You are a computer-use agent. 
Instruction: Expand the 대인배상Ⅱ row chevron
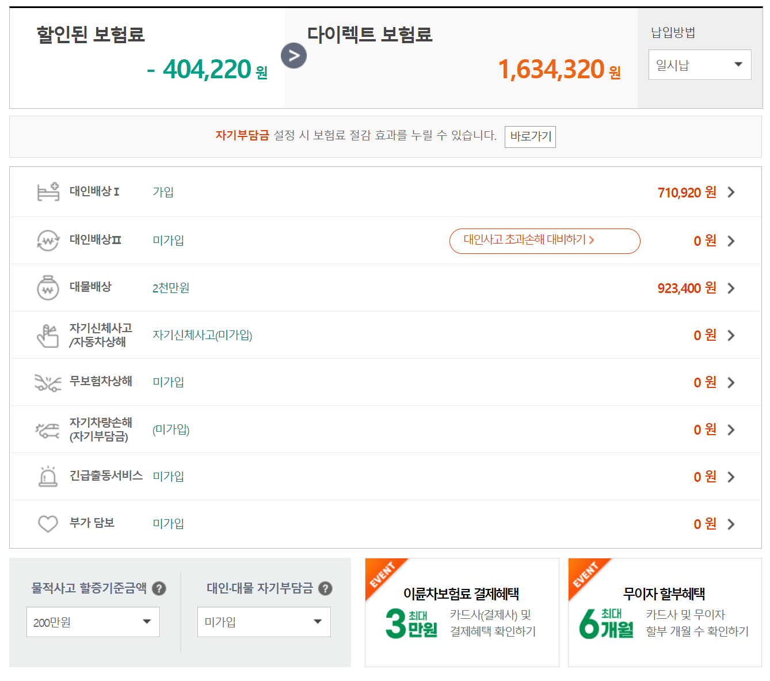[x=731, y=241]
